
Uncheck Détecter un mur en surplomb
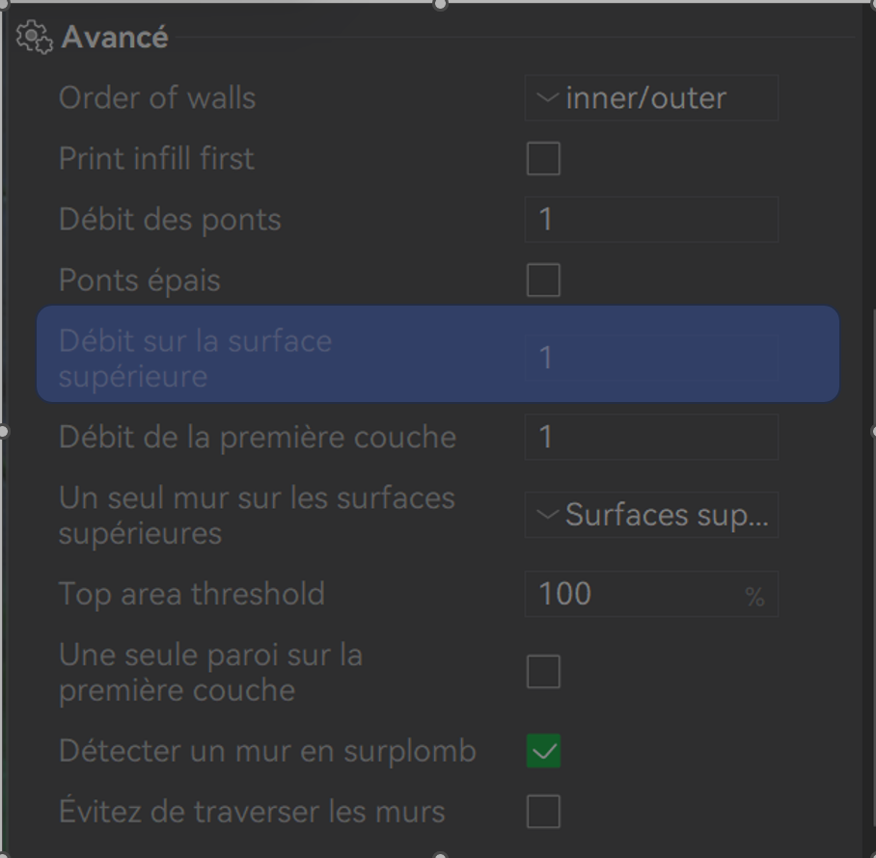(x=543, y=751)
